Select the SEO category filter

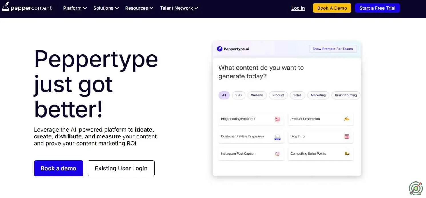239,95
